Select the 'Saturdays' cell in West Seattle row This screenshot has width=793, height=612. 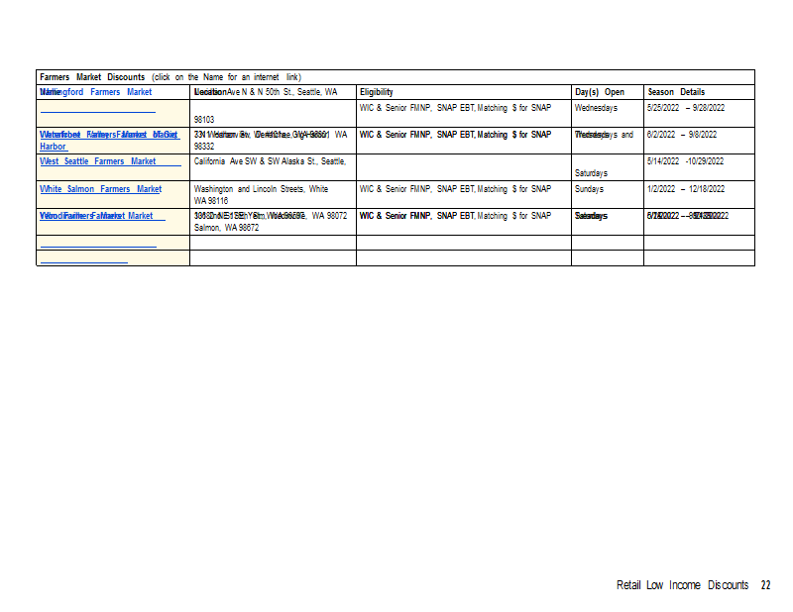pyautogui.click(x=591, y=173)
